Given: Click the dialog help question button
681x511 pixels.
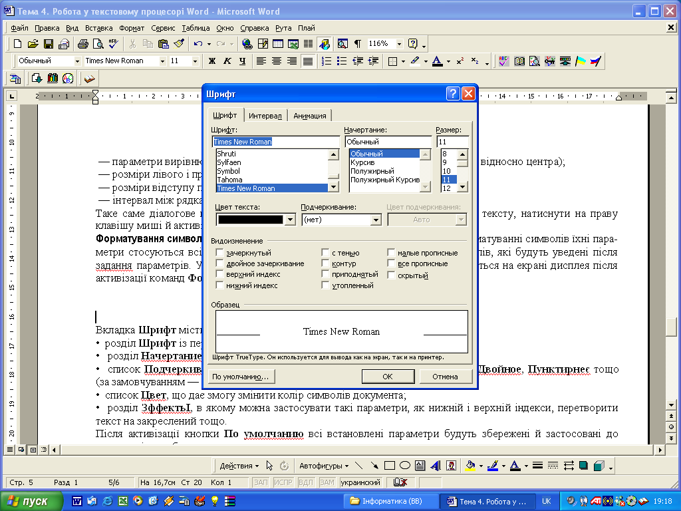Looking at the screenshot, I should (x=453, y=93).
